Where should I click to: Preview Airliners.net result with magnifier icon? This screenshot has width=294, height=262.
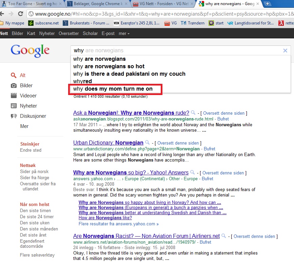click(x=224, y=236)
